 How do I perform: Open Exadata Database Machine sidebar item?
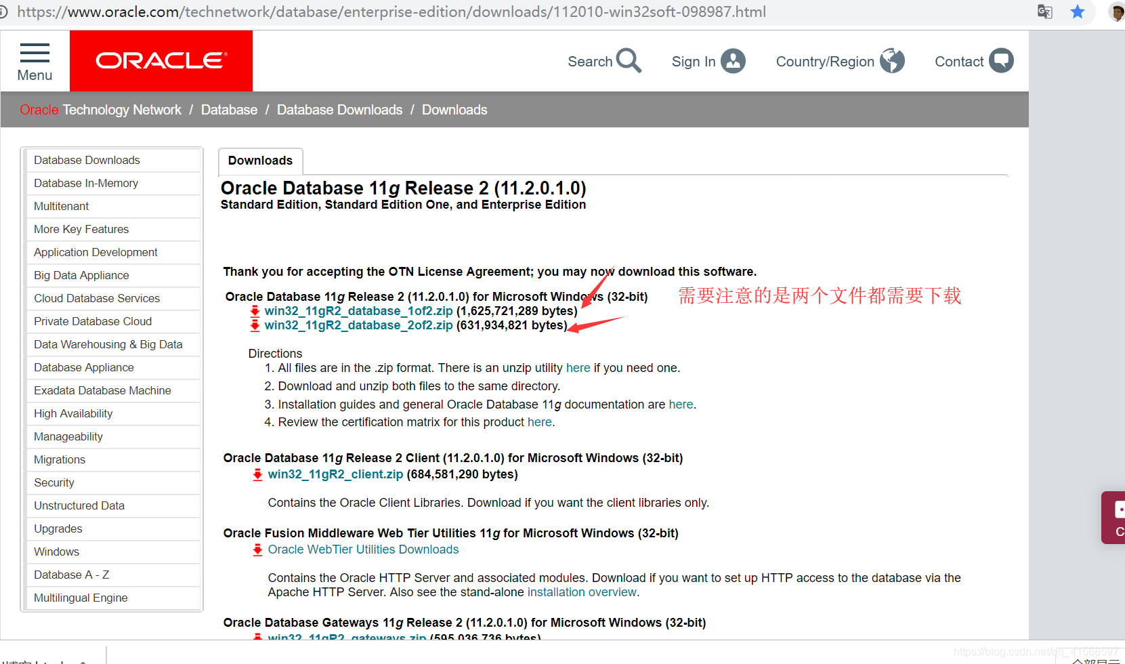(x=113, y=391)
